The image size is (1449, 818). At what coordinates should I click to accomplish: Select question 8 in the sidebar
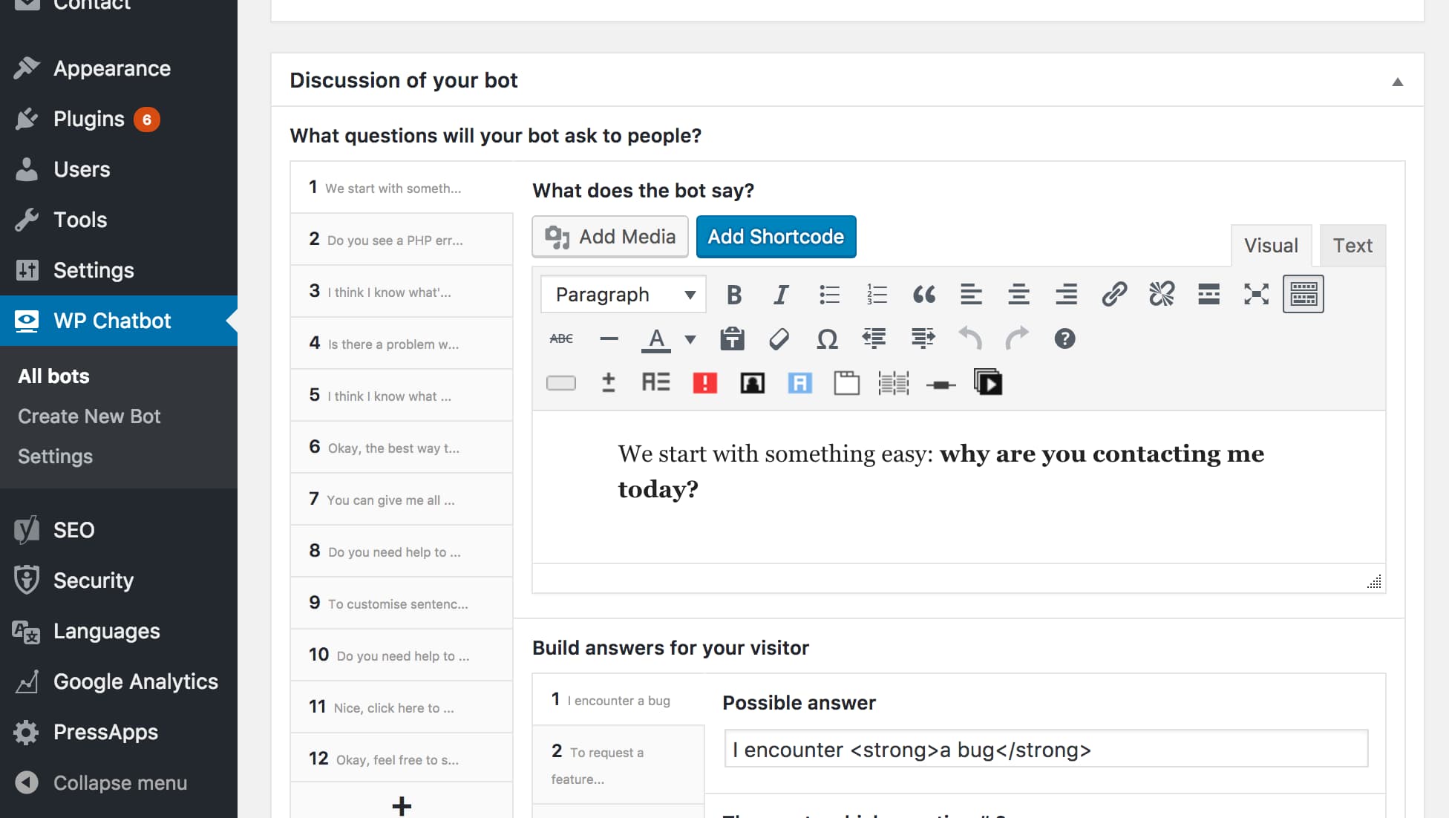click(x=400, y=552)
